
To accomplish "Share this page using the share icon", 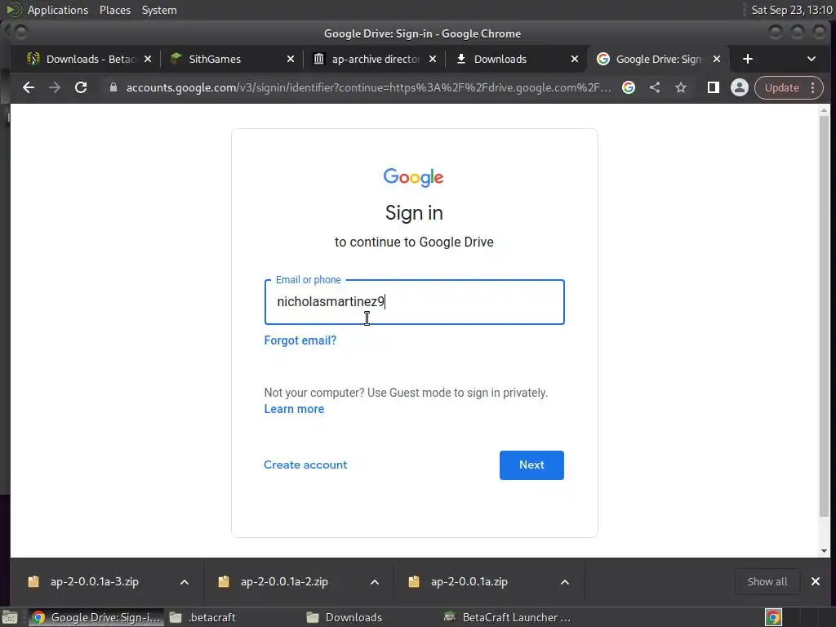I will [x=655, y=87].
